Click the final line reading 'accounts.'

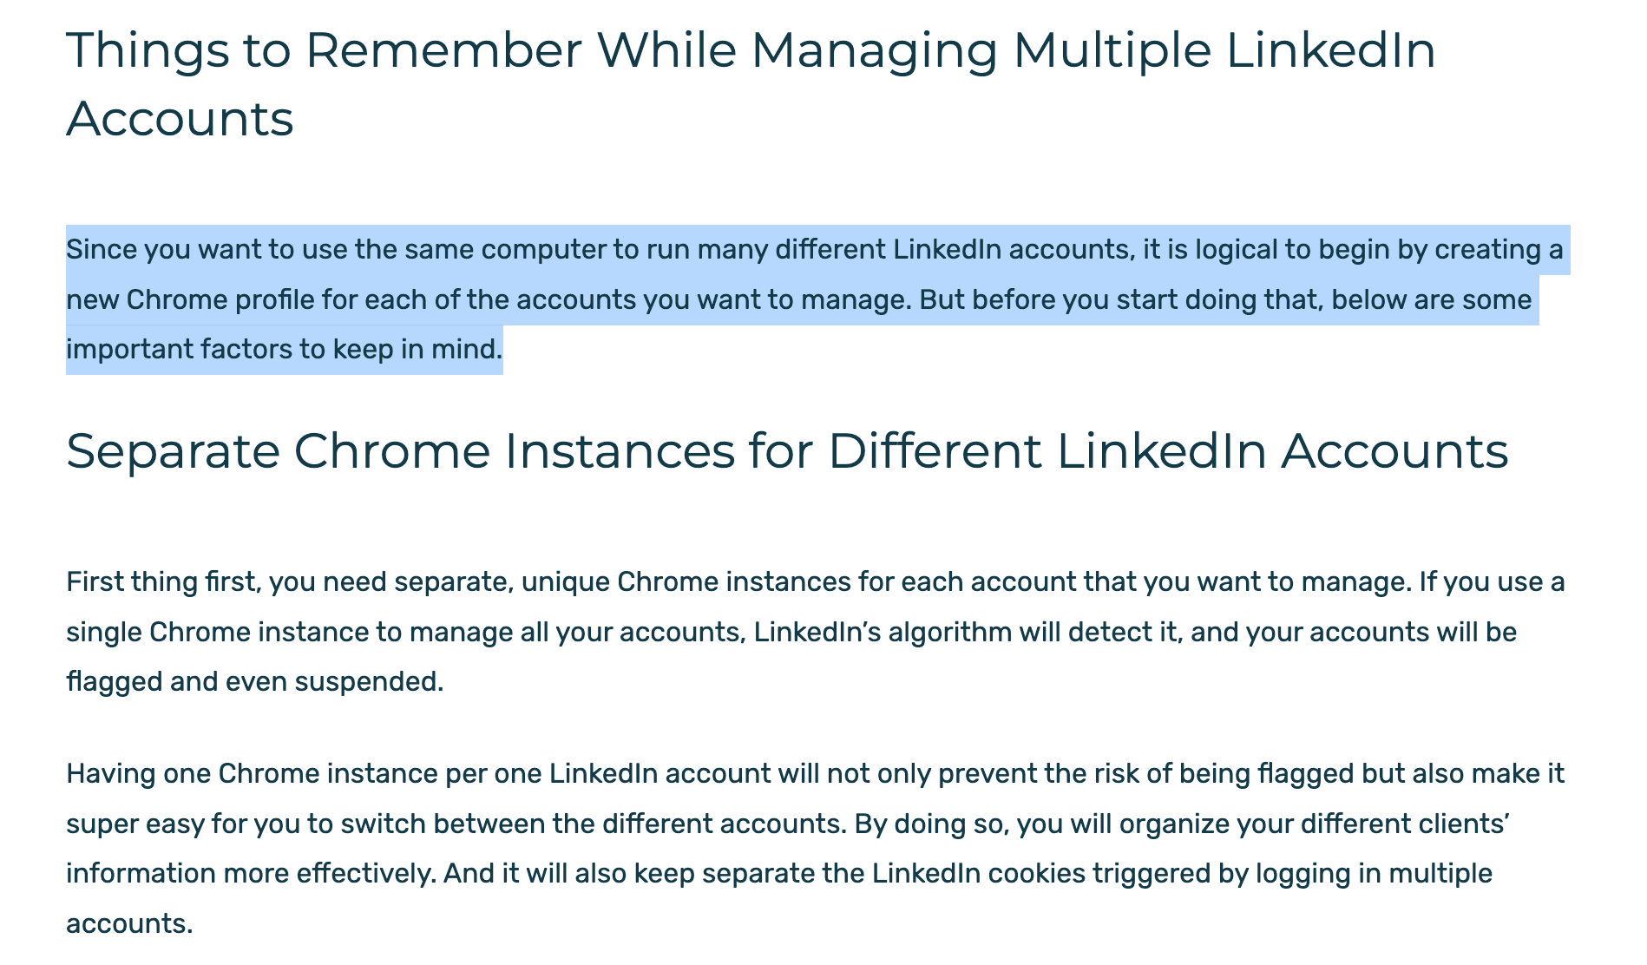[x=129, y=923]
